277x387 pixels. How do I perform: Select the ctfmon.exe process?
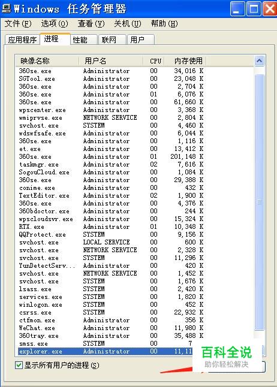111,321
